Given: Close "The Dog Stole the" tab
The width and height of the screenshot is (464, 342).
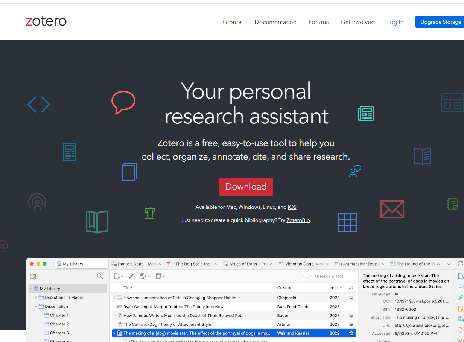Looking at the screenshot, I should pos(215,264).
